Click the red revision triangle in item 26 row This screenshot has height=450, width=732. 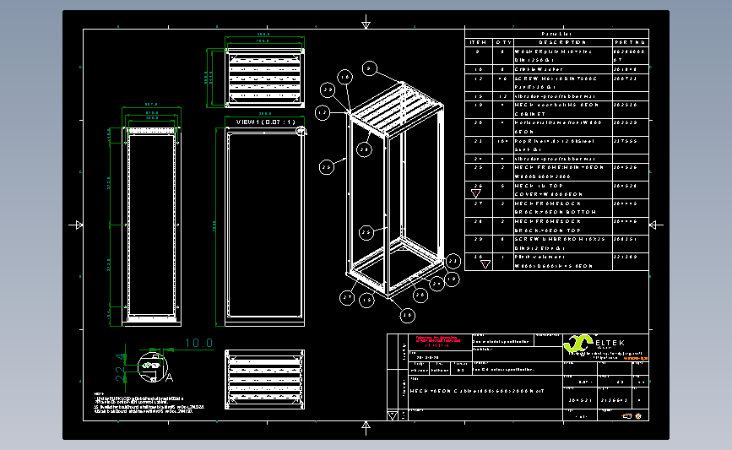475,192
